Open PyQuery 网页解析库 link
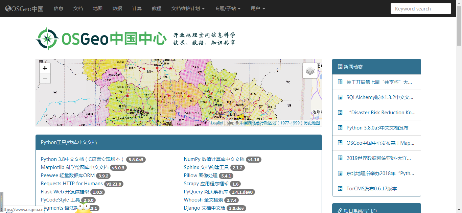462x213 pixels. 206,192
